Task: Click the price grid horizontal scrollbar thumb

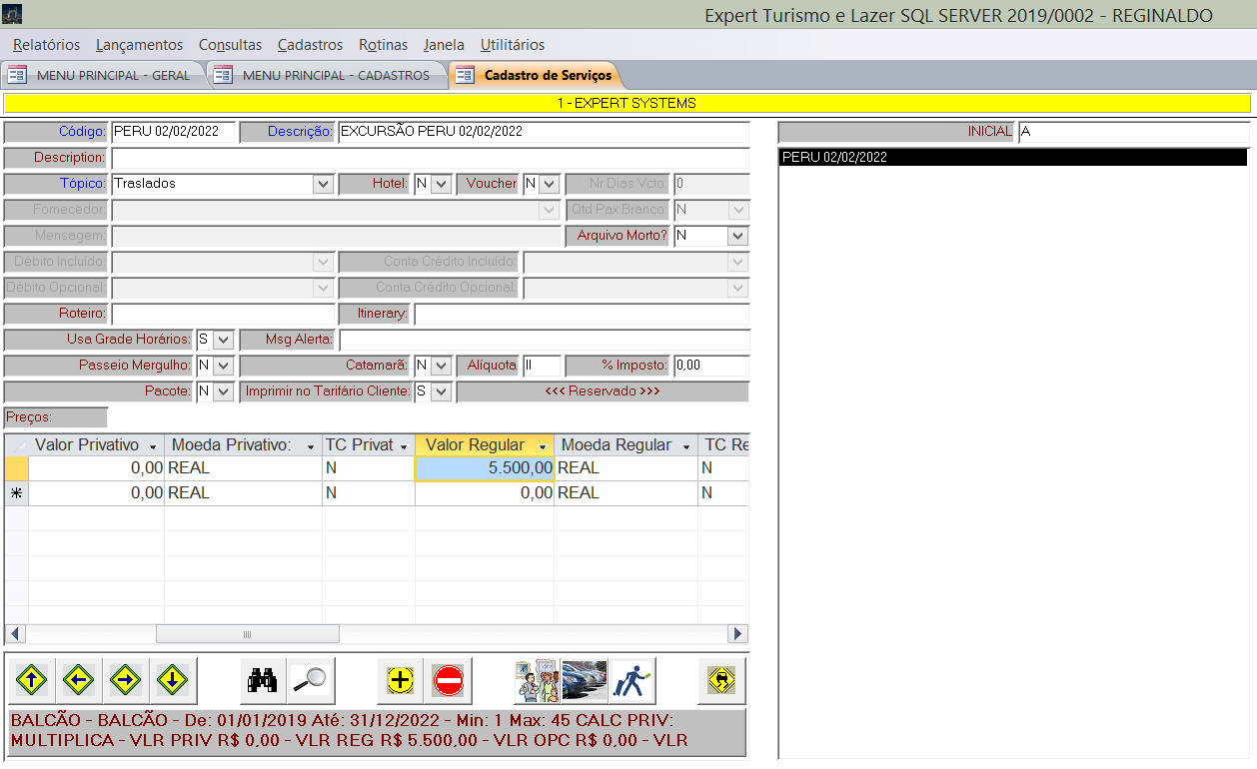Action: coord(247,633)
